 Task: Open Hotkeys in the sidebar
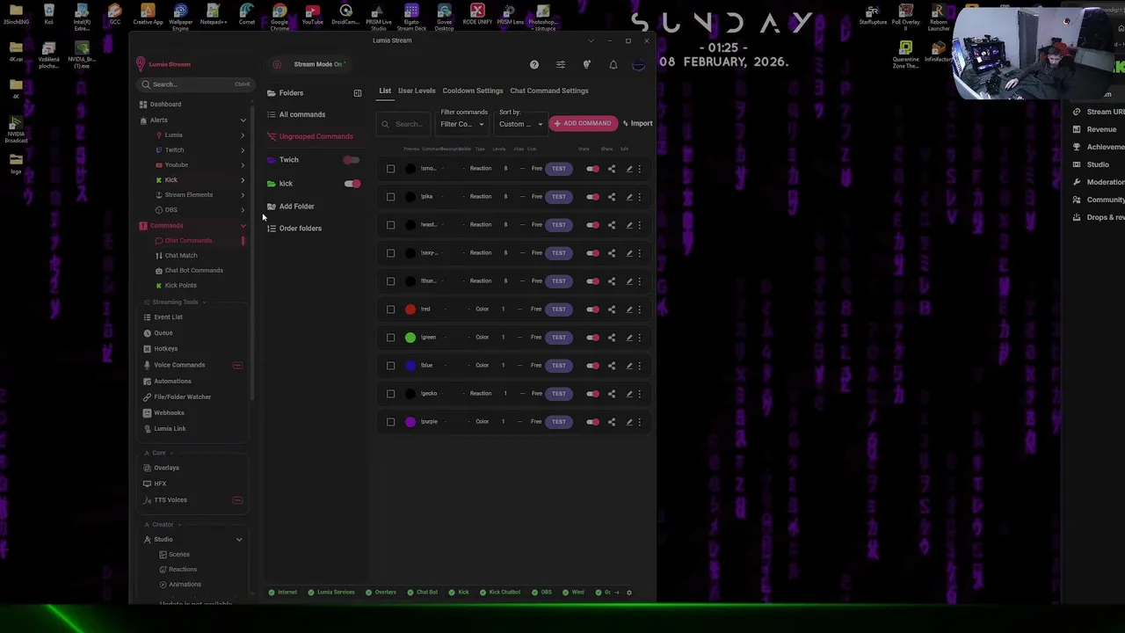[165, 348]
